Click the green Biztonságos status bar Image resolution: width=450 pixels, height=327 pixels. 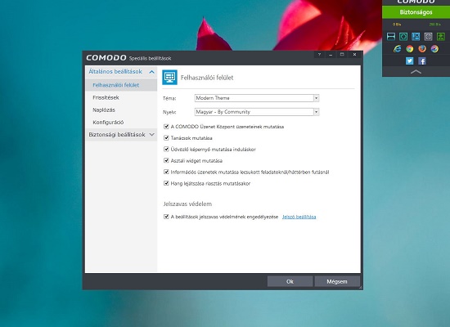pos(416,12)
